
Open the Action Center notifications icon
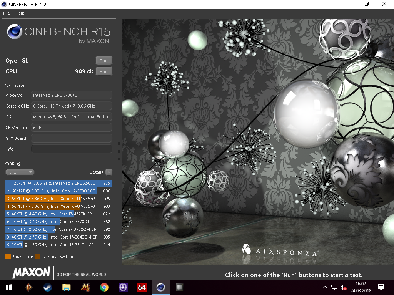(381, 287)
